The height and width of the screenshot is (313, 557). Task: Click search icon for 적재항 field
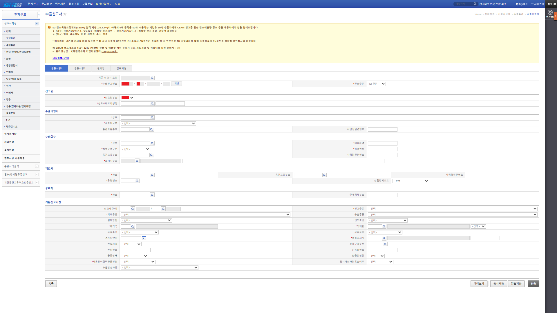pos(384,227)
